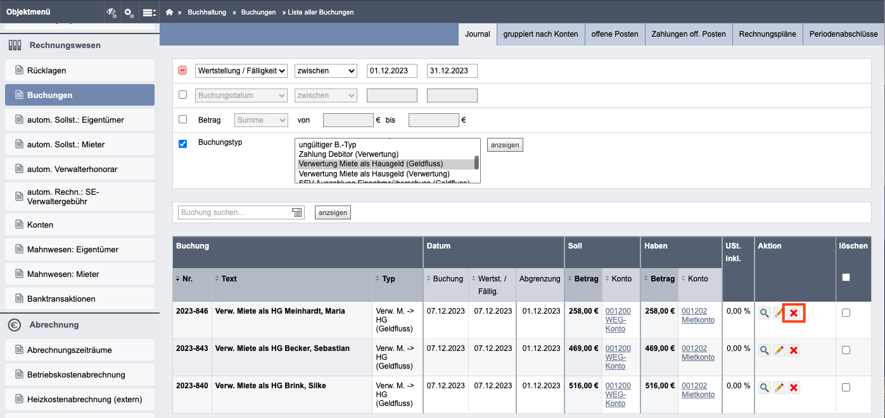Open Mahnwesen: Mieter in the sidebar
This screenshot has height=418, width=885.
(80, 274)
